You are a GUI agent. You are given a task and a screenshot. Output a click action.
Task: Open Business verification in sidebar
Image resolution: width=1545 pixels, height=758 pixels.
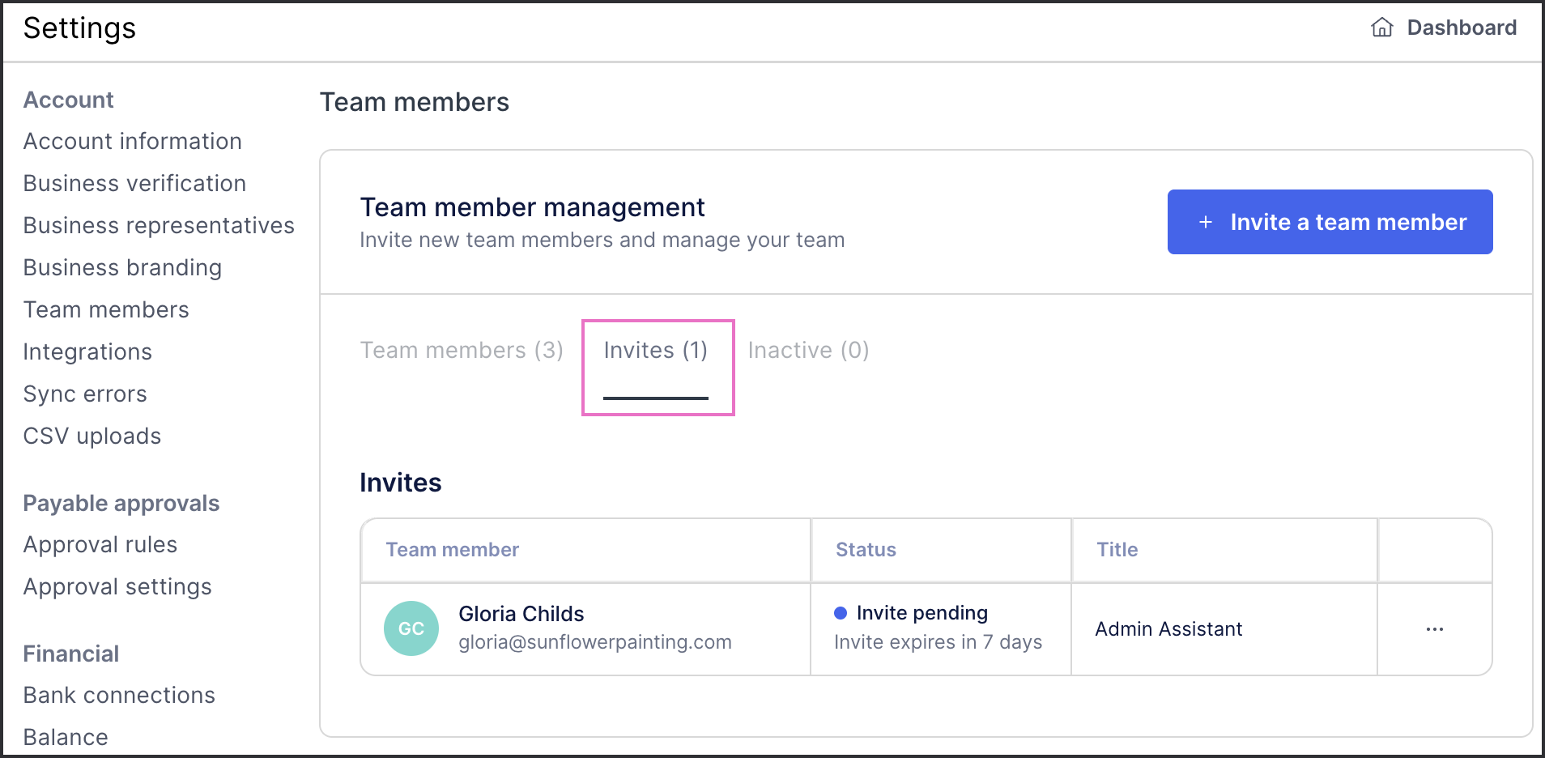tap(134, 183)
